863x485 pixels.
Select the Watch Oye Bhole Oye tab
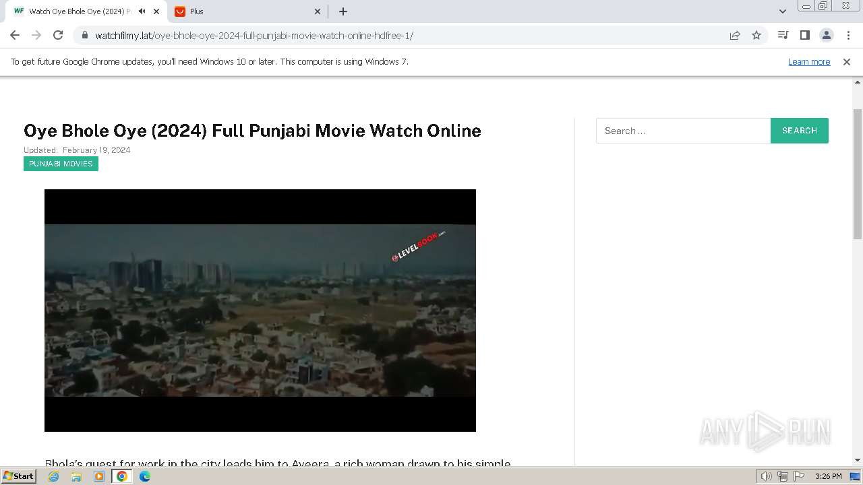click(x=86, y=11)
